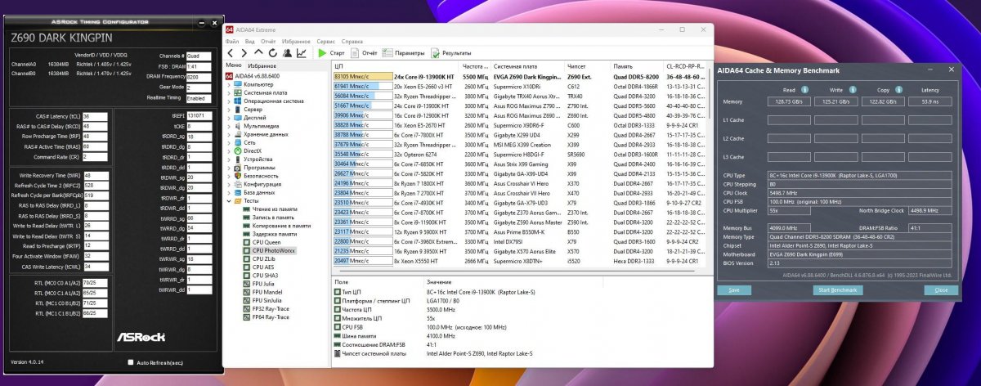The image size is (981, 386).
Task: Select Операционная система in the tree
Action: 267,101
